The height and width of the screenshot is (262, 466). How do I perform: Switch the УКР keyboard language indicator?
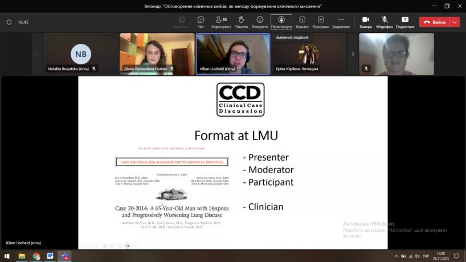coord(426,256)
